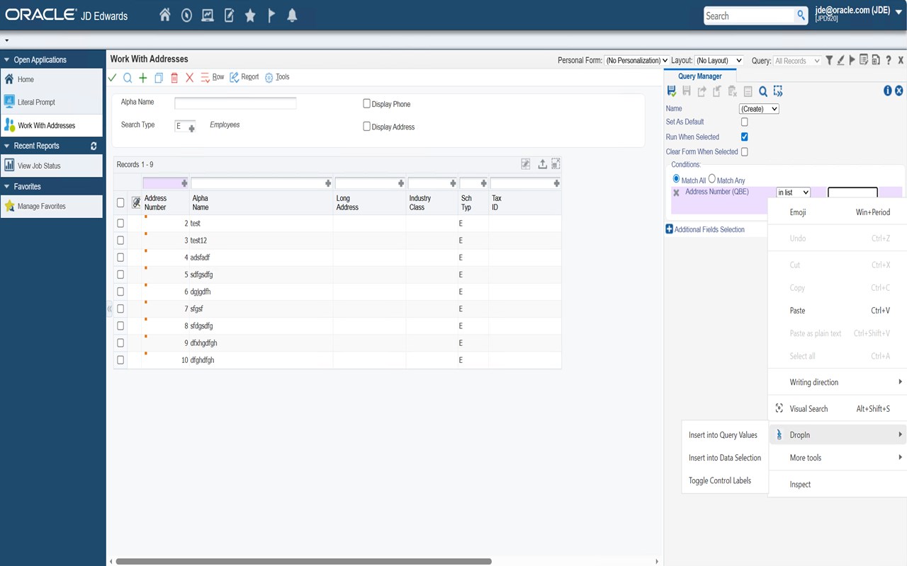Choose Paste from the context menu
The width and height of the screenshot is (907, 566).
coord(838,311)
